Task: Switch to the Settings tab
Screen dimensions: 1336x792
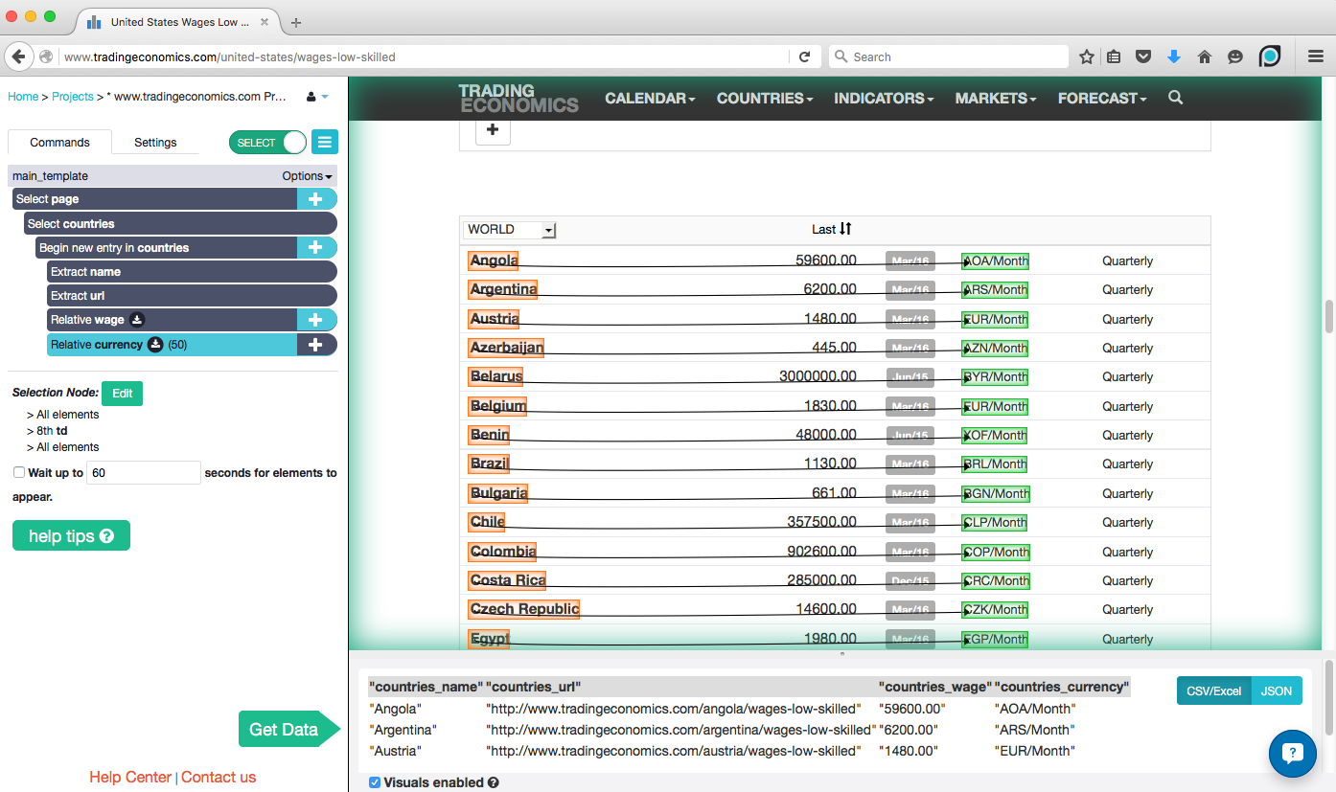Action: (155, 142)
